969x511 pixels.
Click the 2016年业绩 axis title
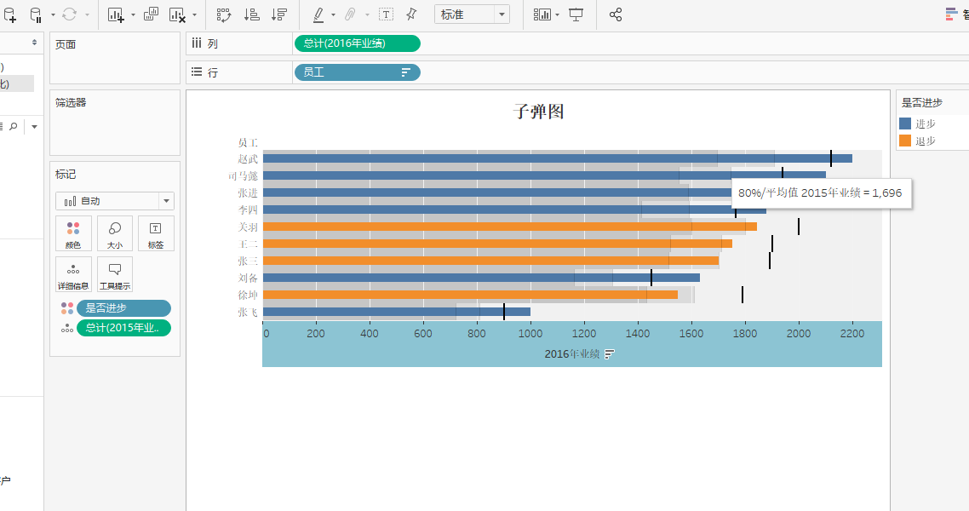tap(571, 354)
